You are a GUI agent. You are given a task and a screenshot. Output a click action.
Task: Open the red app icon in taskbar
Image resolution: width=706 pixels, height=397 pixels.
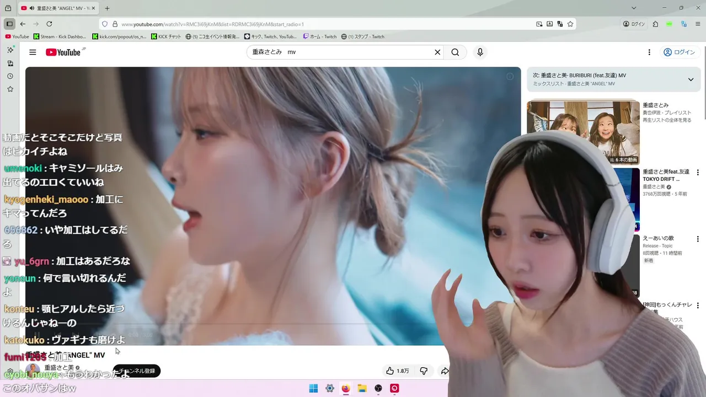tap(394, 388)
